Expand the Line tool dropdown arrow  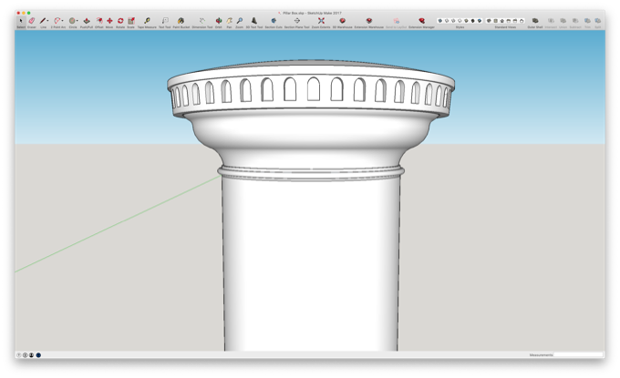click(48, 21)
